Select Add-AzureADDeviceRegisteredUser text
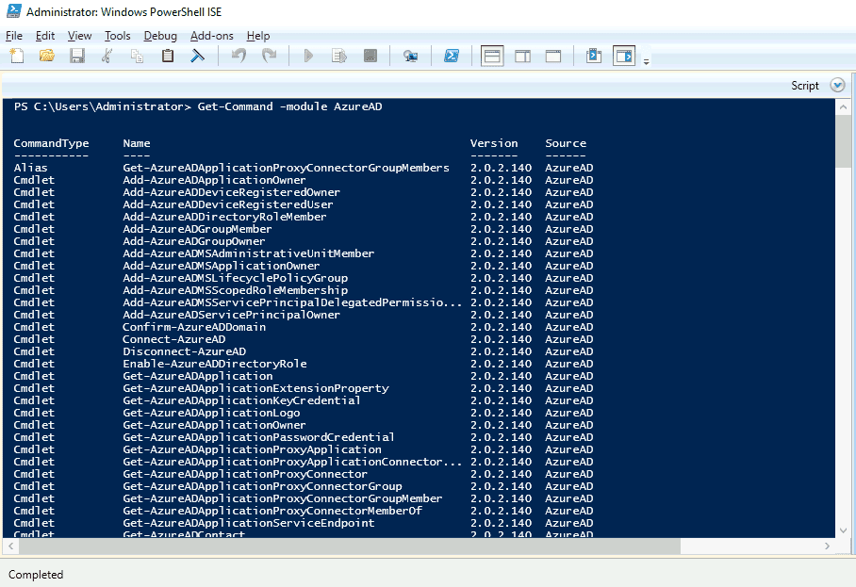856x587 pixels. coord(227,204)
